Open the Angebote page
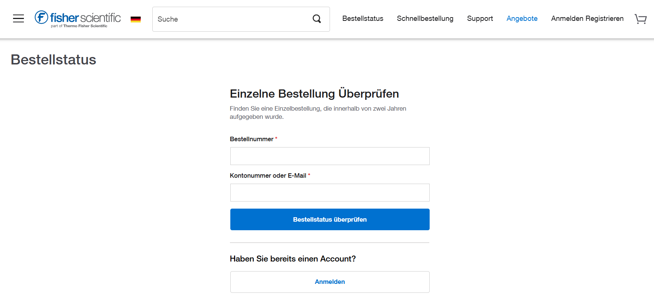 tap(522, 18)
